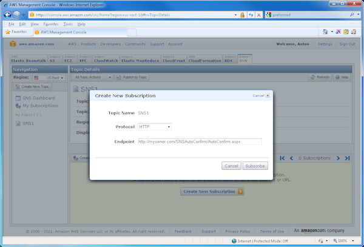This screenshot has height=247, width=364.
Task: Close the dialog with the X Cancel icon
Action: tap(268, 95)
